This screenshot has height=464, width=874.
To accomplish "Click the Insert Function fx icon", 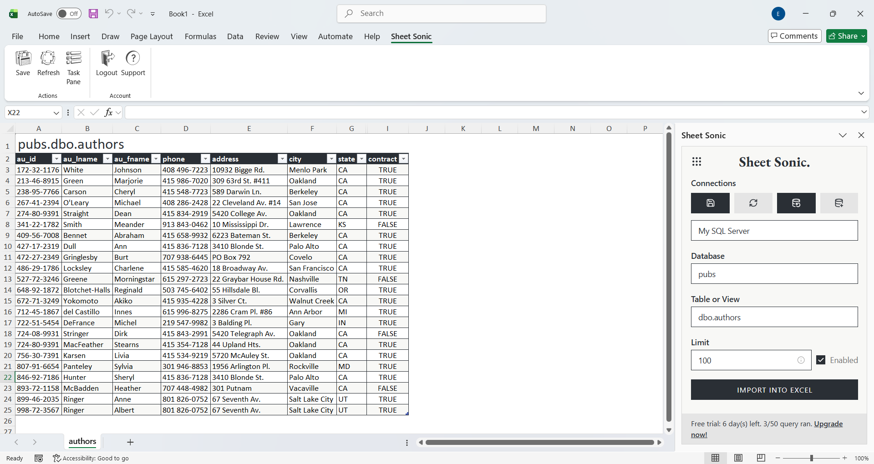I will [x=108, y=112].
